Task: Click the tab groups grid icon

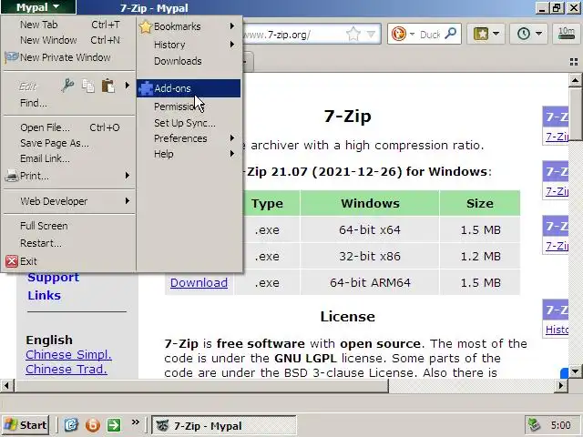Action: click(574, 62)
